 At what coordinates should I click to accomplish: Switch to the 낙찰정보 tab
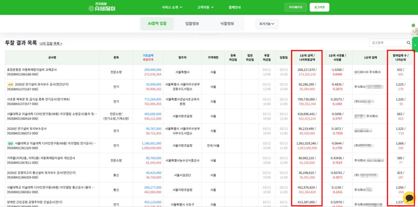[227, 24]
